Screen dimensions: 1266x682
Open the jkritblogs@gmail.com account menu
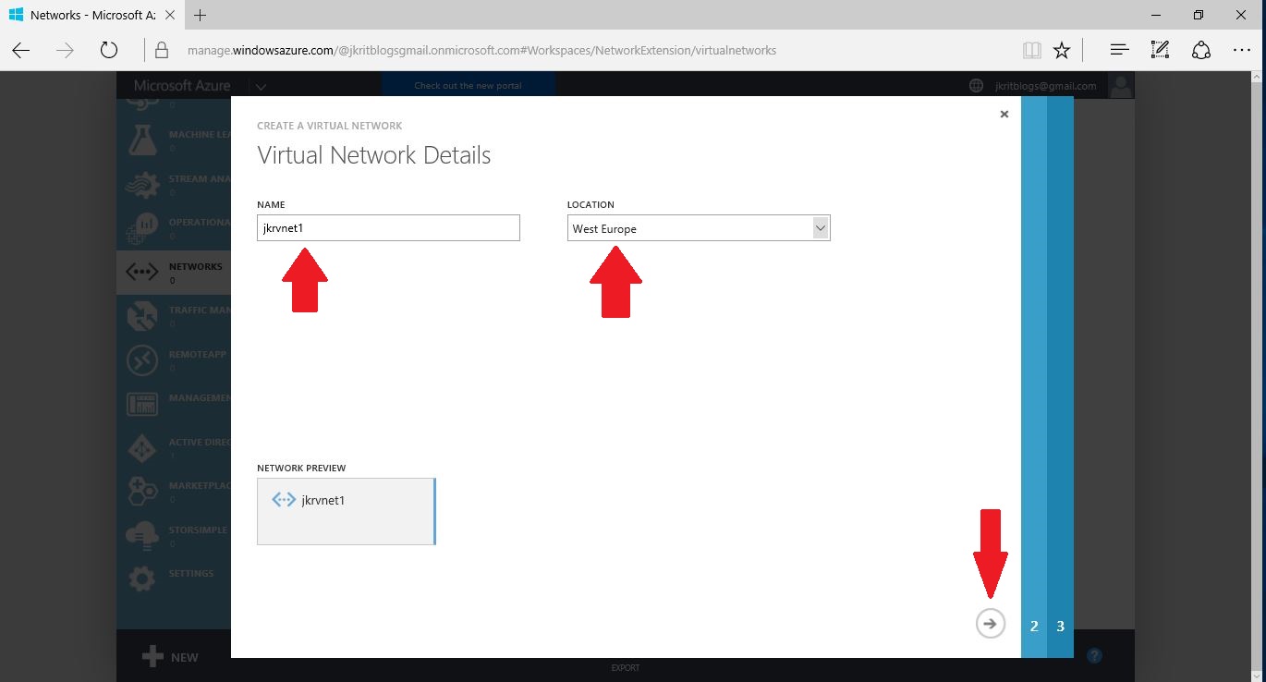[1046, 86]
